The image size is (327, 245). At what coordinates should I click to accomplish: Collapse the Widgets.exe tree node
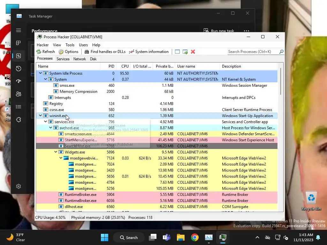coord(56,152)
